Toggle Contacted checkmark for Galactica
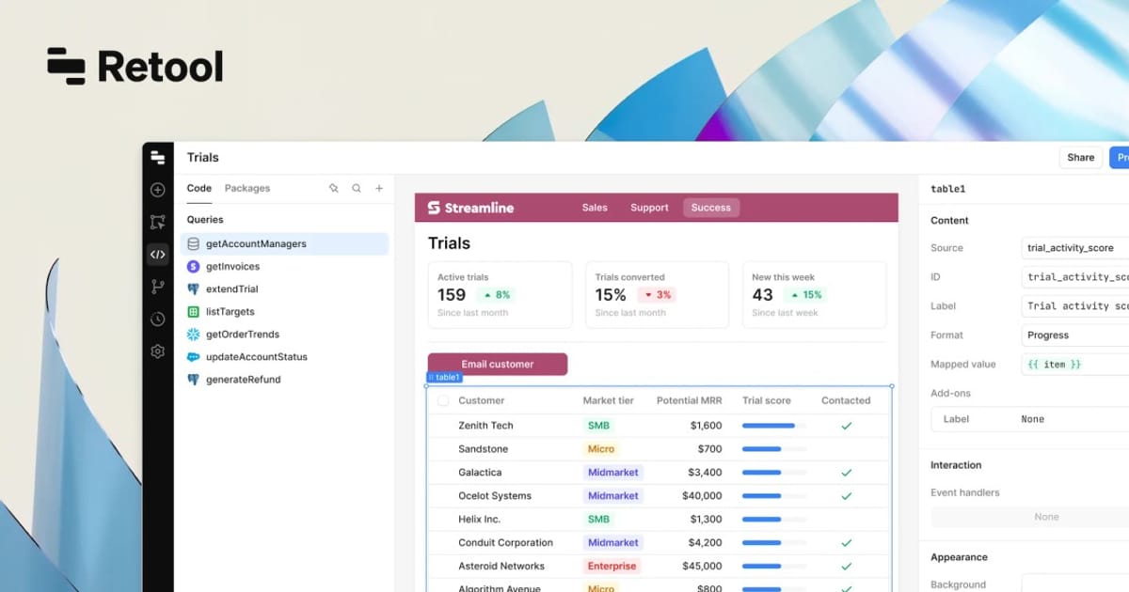Viewport: 1129px width, 592px height. coord(846,473)
